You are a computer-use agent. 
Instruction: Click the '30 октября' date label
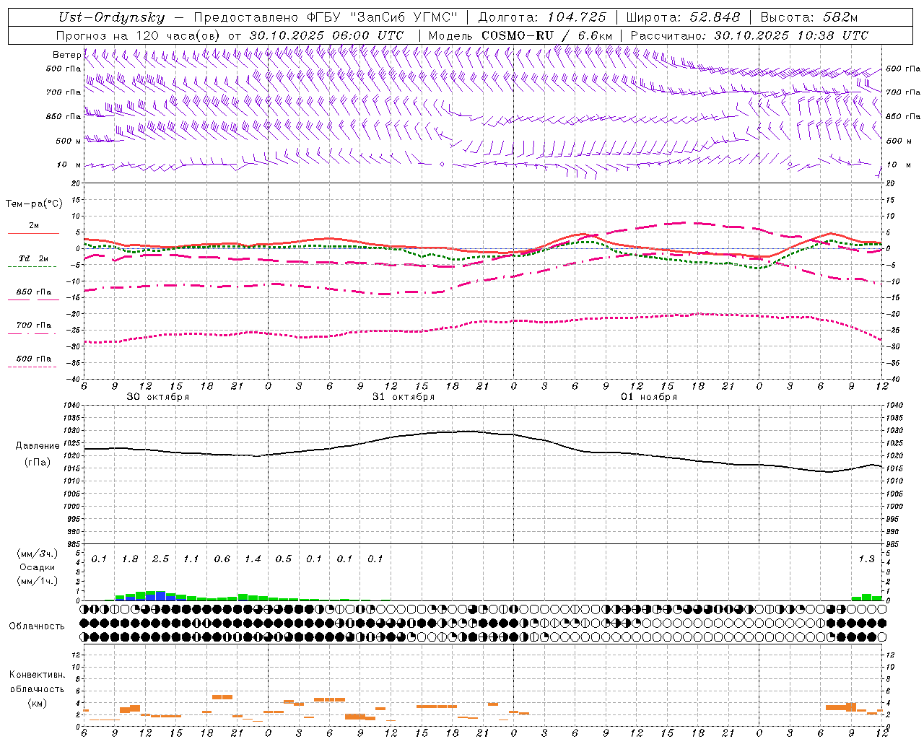pyautogui.click(x=158, y=396)
